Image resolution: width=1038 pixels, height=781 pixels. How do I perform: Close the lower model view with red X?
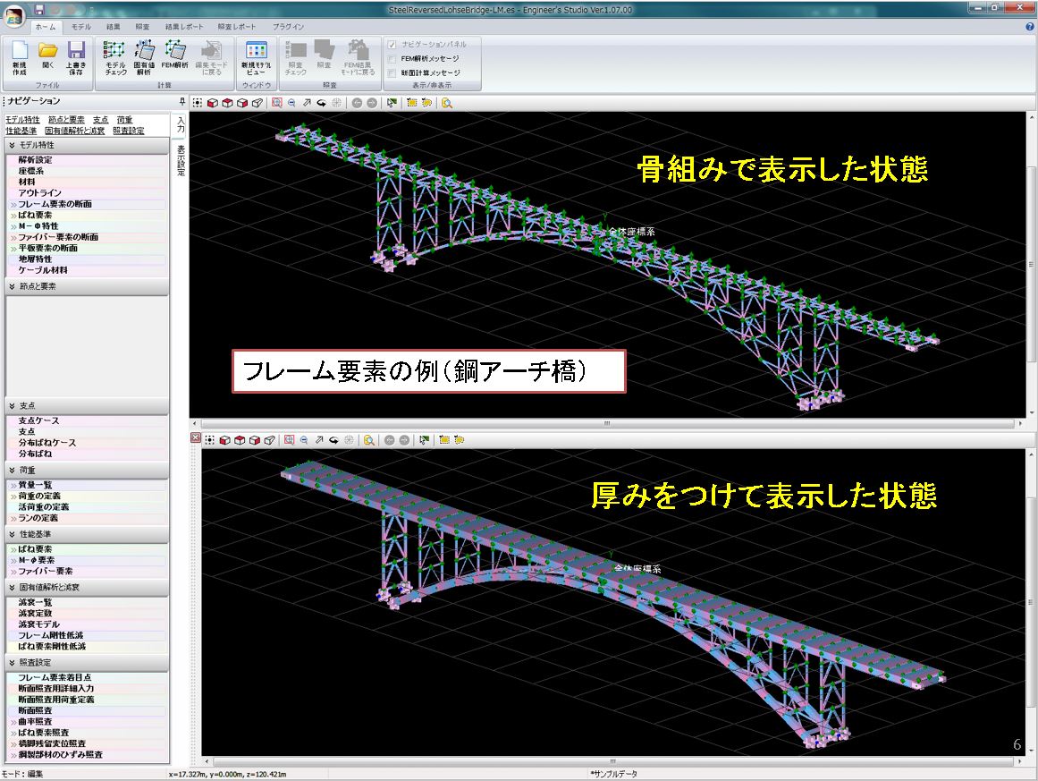(x=195, y=437)
